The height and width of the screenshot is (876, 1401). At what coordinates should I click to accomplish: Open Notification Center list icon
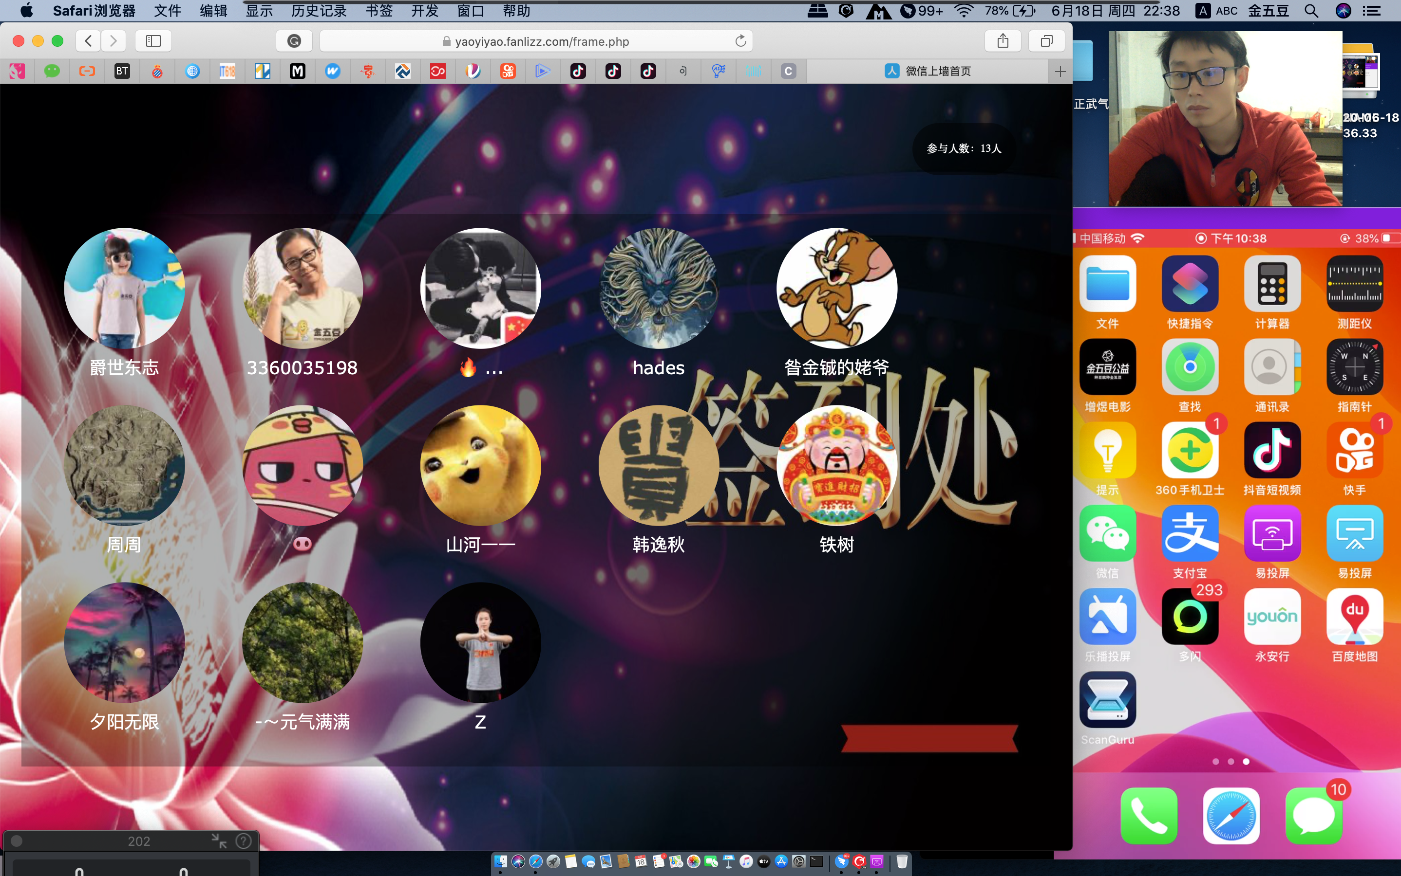[1372, 10]
